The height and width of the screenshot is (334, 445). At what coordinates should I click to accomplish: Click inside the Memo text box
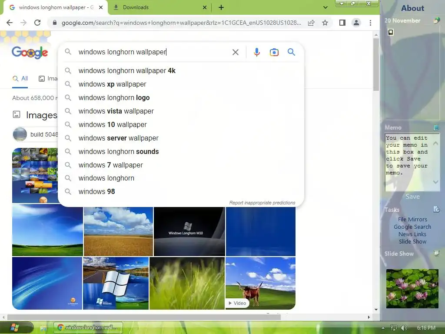[408, 162]
